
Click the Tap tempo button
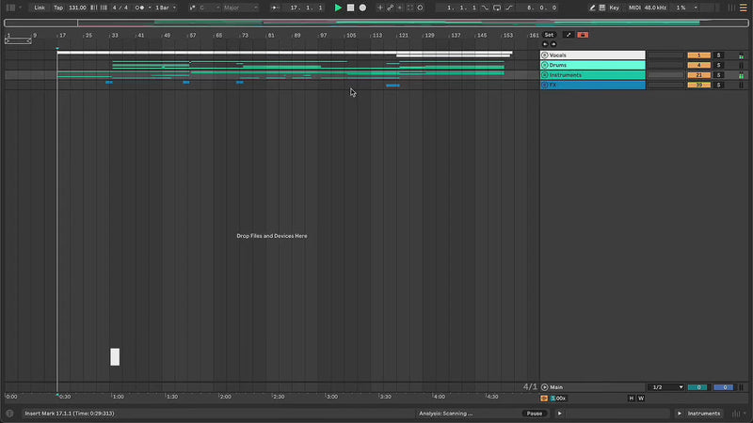pyautogui.click(x=58, y=8)
